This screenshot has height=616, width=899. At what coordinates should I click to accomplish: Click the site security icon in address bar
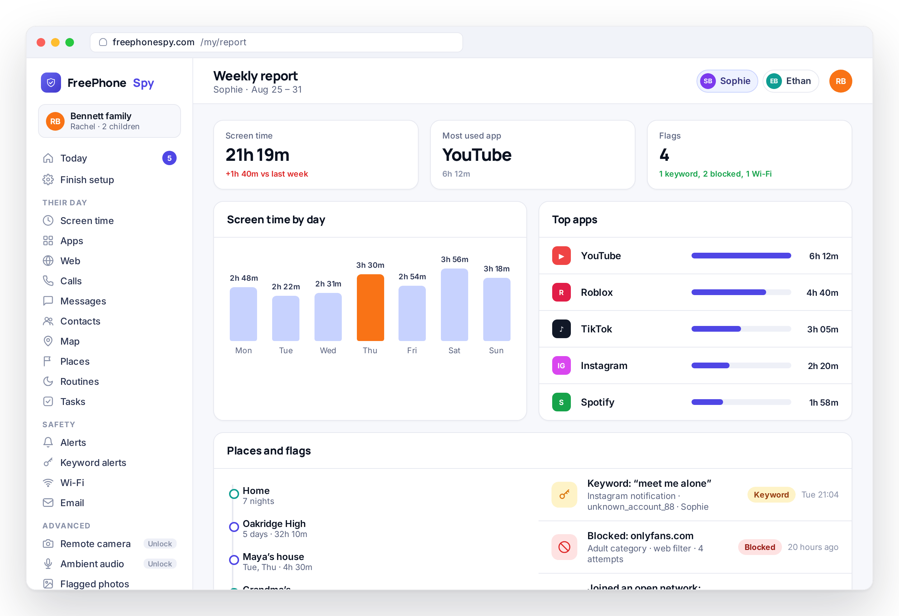point(103,42)
